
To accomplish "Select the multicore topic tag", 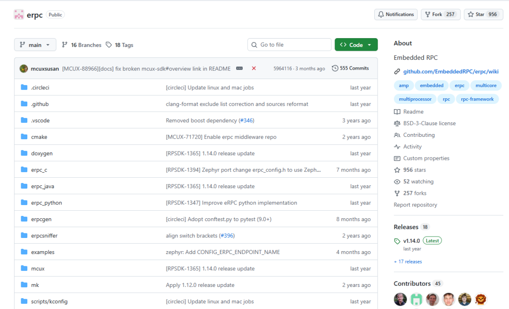I will coord(485,86).
